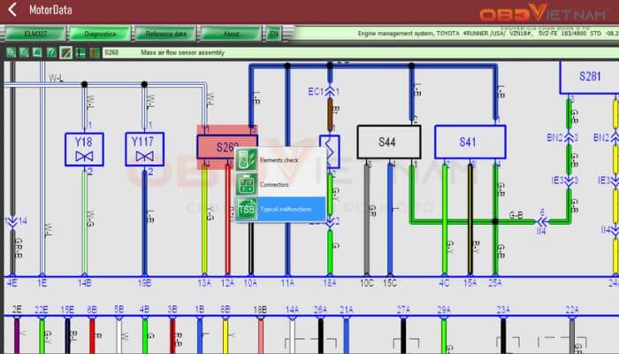Open the EN language selector
Viewport: 619px width, 354px height.
click(274, 34)
